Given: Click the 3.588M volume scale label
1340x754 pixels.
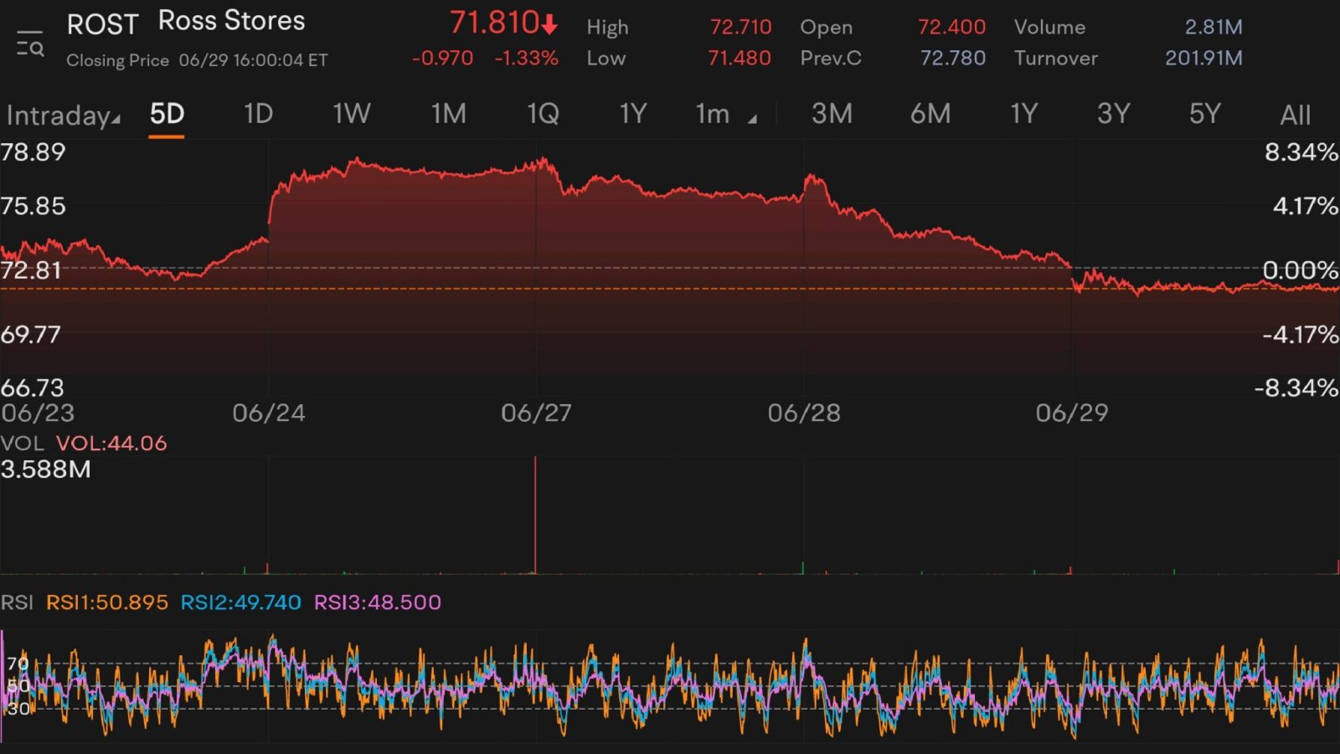Looking at the screenshot, I should (45, 469).
